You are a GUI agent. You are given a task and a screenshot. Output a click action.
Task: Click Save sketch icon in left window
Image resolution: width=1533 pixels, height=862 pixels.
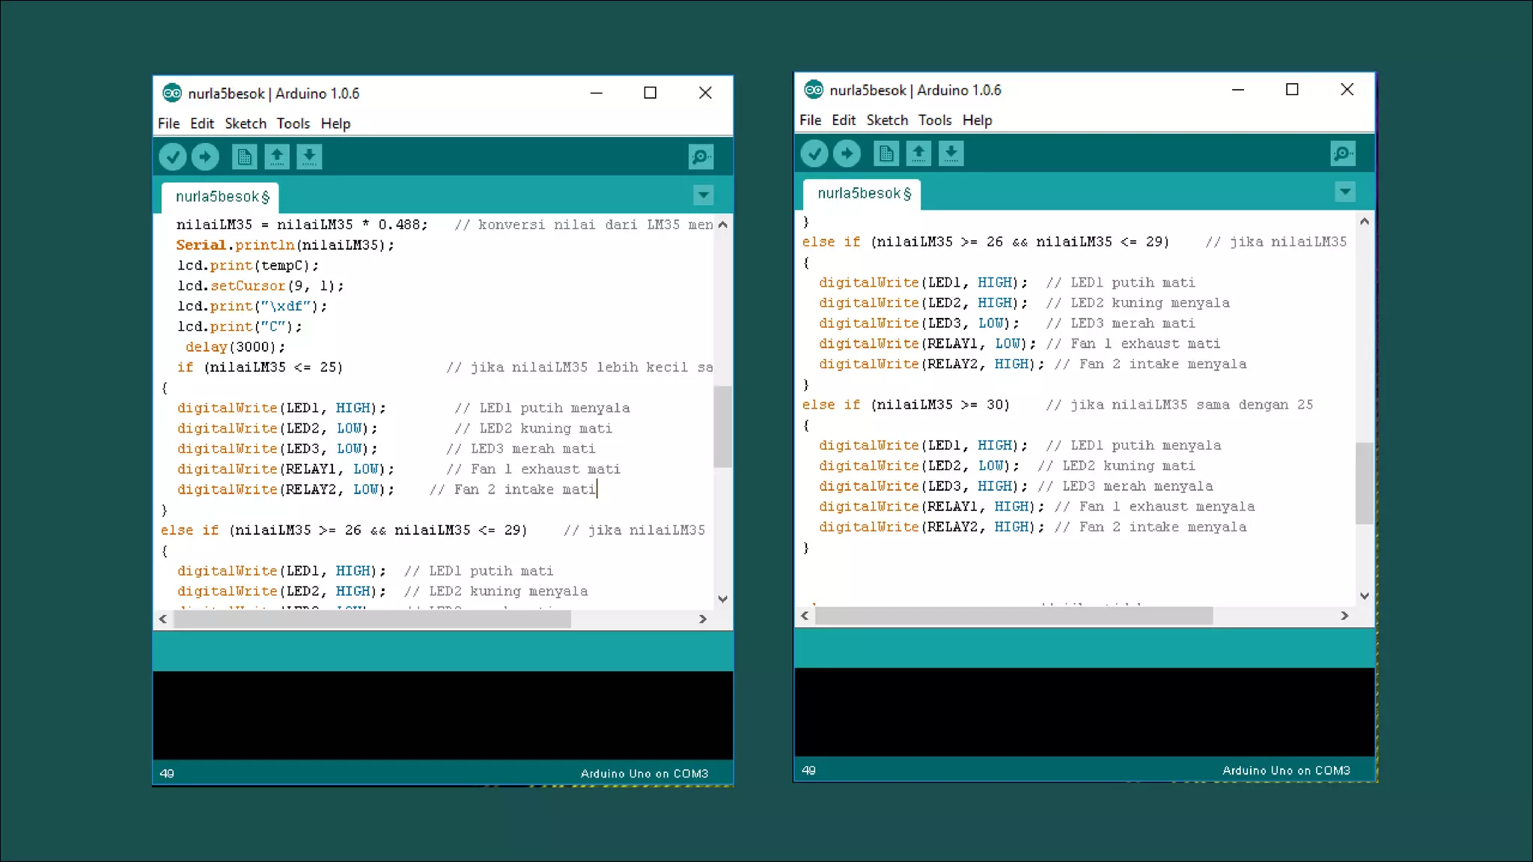309,156
